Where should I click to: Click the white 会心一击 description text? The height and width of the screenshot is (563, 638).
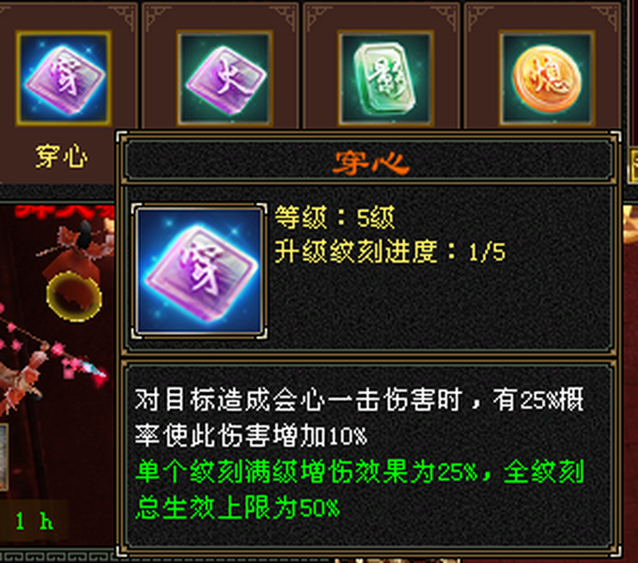[359, 418]
